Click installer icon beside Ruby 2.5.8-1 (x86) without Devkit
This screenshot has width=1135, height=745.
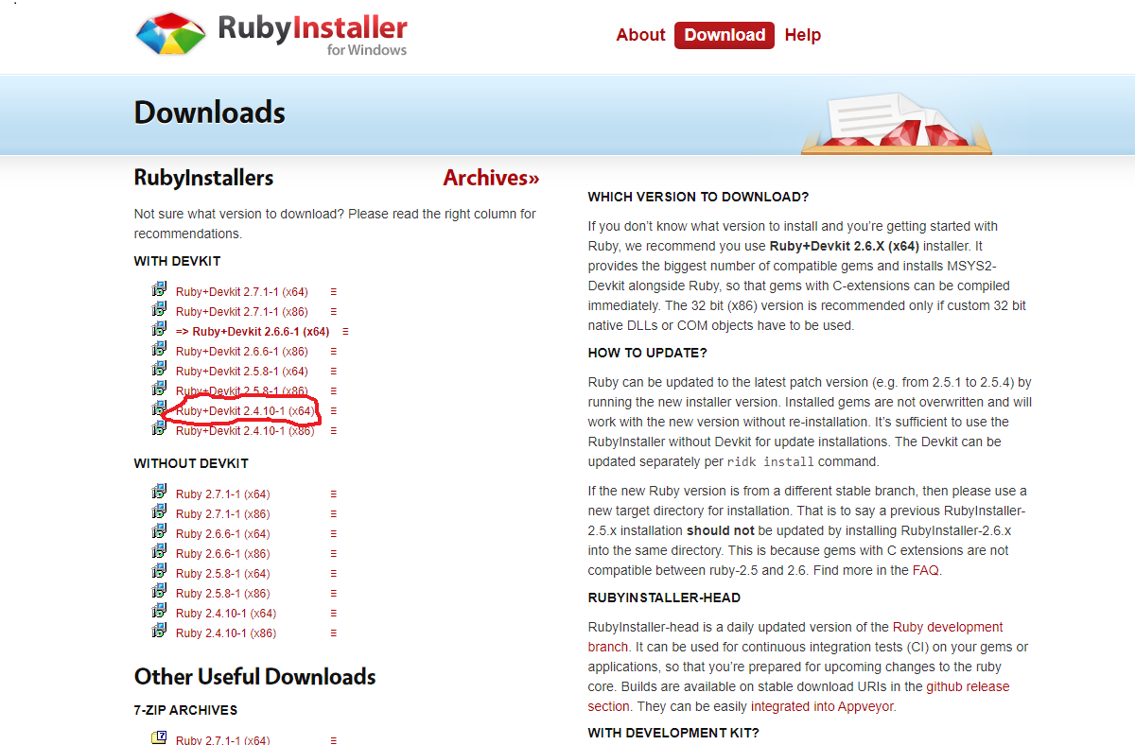click(x=159, y=591)
